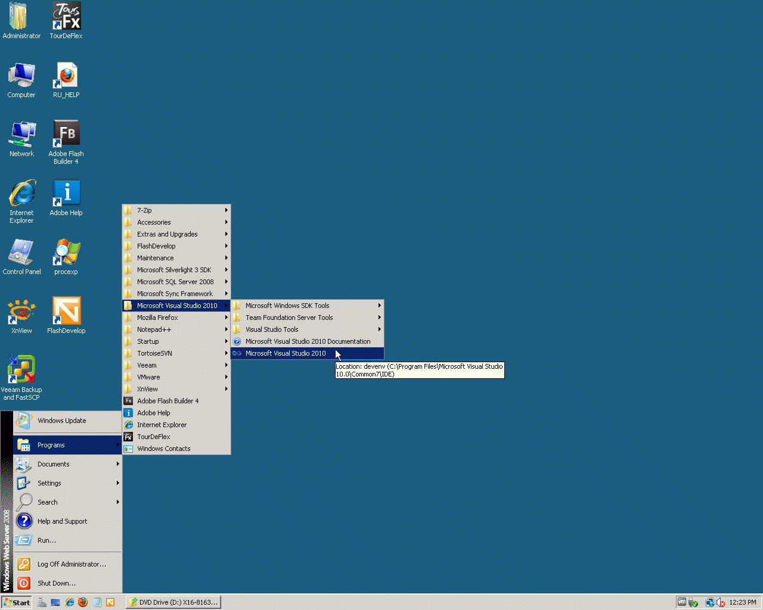Open Search in the Start menu
The width and height of the screenshot is (763, 610).
(67, 502)
